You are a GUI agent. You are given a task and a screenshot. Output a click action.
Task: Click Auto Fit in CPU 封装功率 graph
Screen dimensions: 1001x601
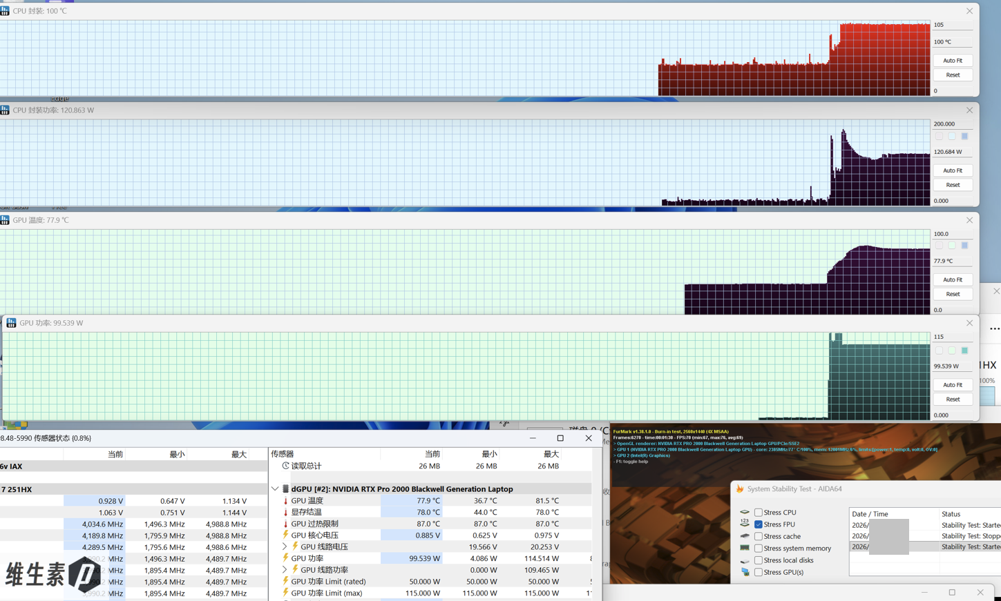point(953,170)
